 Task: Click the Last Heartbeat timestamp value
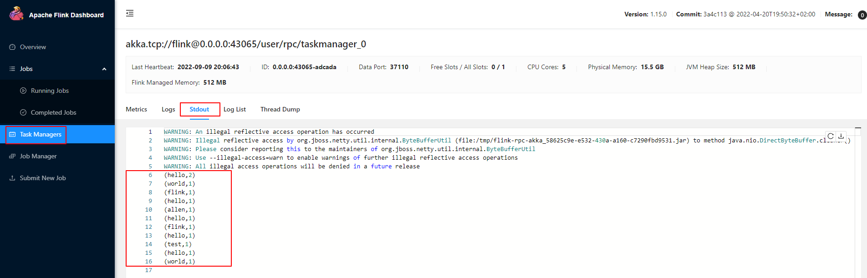pos(208,67)
